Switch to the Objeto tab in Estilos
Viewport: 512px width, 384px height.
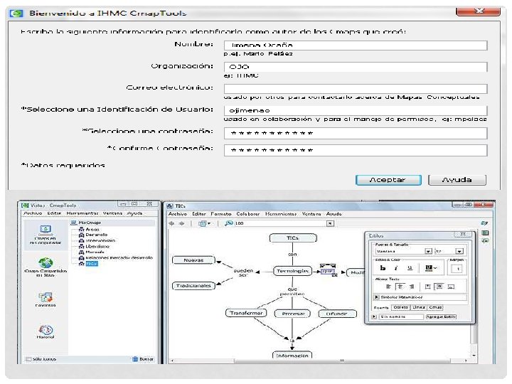click(x=400, y=307)
